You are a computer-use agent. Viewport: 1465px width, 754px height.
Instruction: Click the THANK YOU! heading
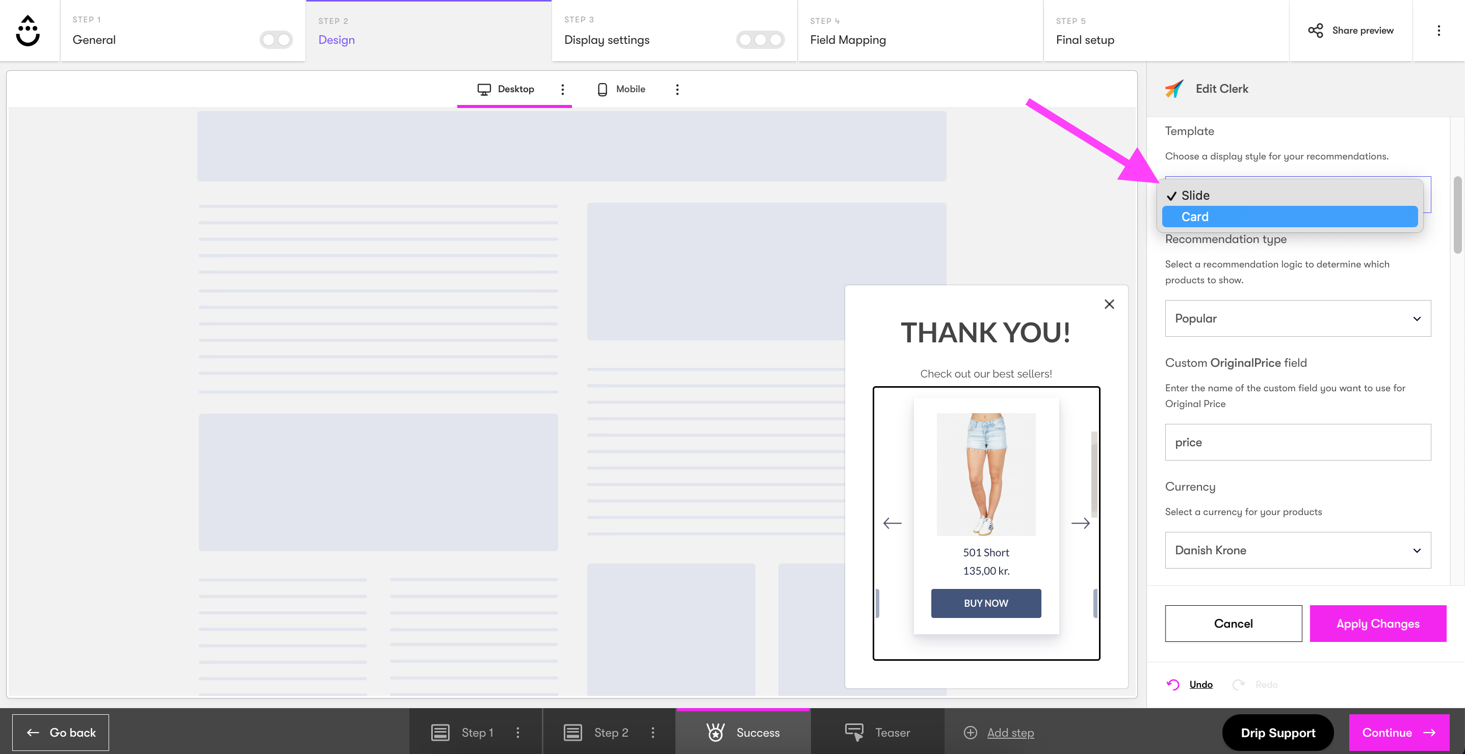coord(985,332)
